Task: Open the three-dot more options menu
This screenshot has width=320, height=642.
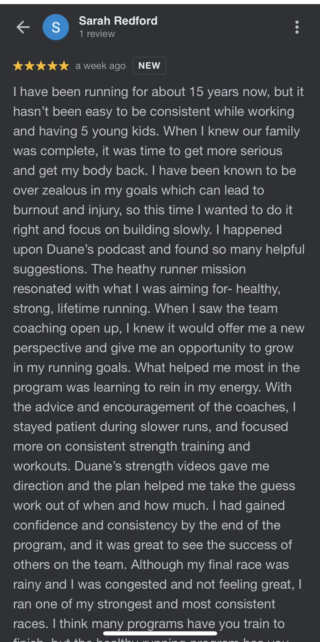Action: pyautogui.click(x=297, y=27)
